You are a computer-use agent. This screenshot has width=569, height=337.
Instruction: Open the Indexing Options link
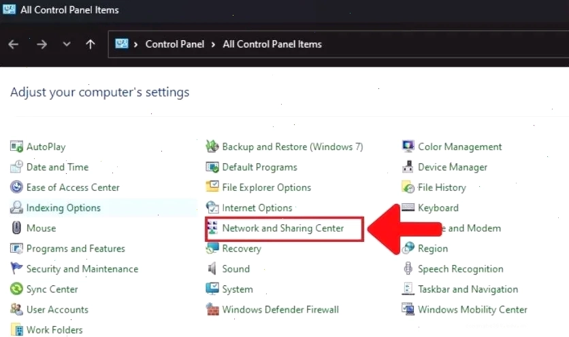pyautogui.click(x=63, y=208)
